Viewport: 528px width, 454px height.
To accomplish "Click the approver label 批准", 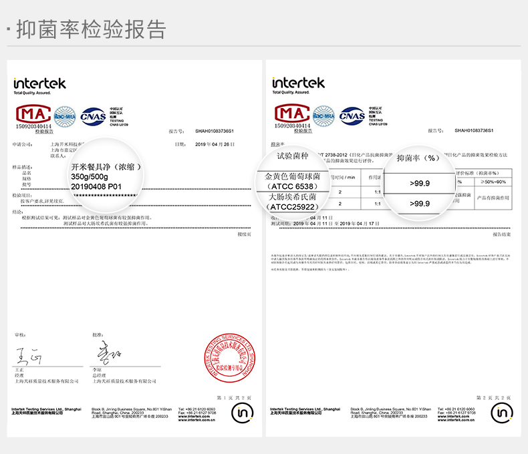I will click(x=98, y=335).
